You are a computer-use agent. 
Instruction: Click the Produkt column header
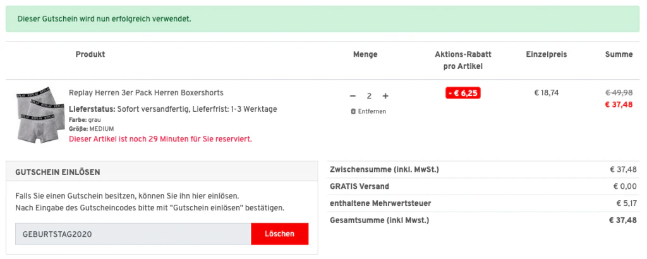pyautogui.click(x=90, y=54)
